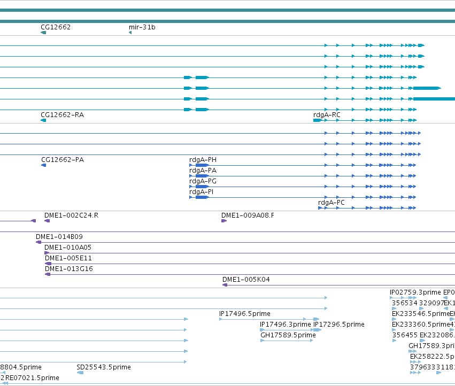Click the DME1-005K04 BAC label
This screenshot has height=386, width=455.
246,280
